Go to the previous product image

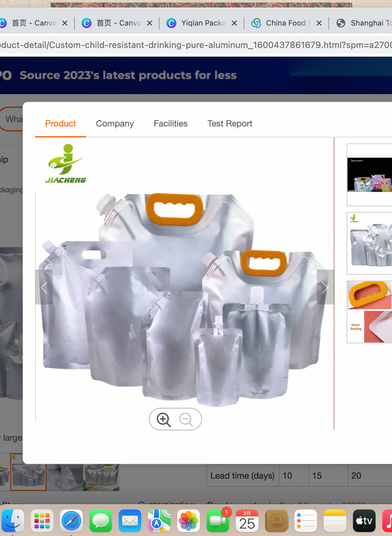pyautogui.click(x=44, y=287)
